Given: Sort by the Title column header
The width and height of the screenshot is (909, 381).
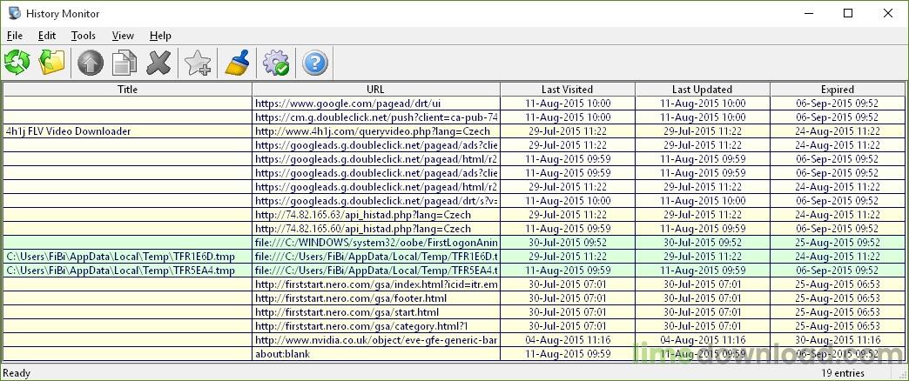Looking at the screenshot, I should pyautogui.click(x=127, y=90).
